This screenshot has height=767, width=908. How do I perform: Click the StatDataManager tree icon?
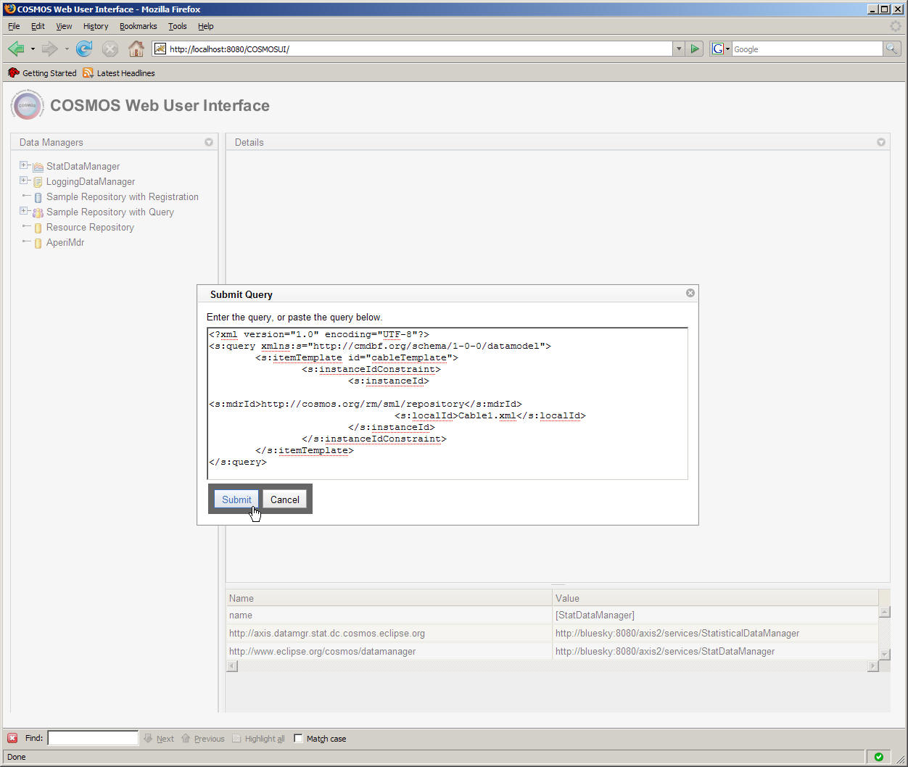pyautogui.click(x=38, y=167)
